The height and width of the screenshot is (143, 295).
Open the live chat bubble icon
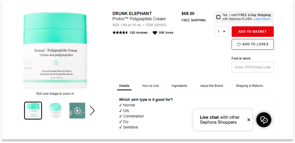(x=264, y=120)
